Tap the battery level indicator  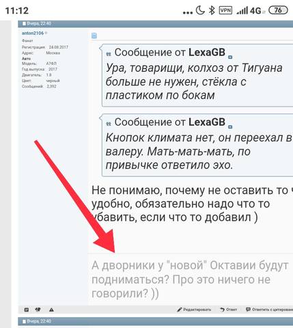point(278,10)
